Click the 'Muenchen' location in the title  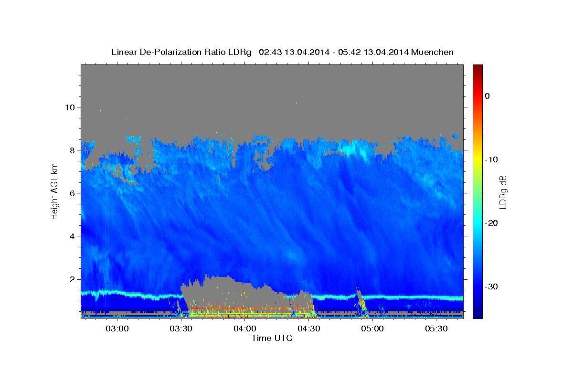point(433,52)
